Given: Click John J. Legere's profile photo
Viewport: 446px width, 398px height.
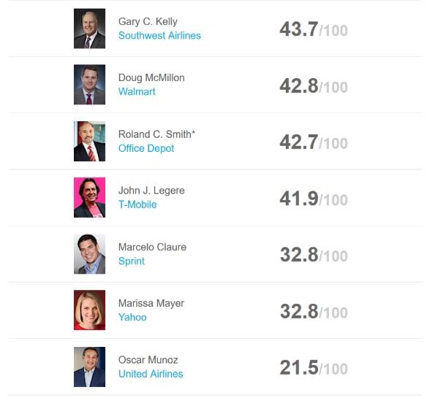Looking at the screenshot, I should (89, 197).
